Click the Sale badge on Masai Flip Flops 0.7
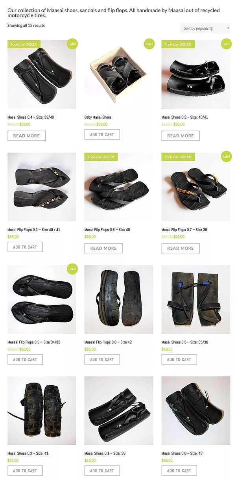This screenshot has width=236, height=481. [x=226, y=156]
